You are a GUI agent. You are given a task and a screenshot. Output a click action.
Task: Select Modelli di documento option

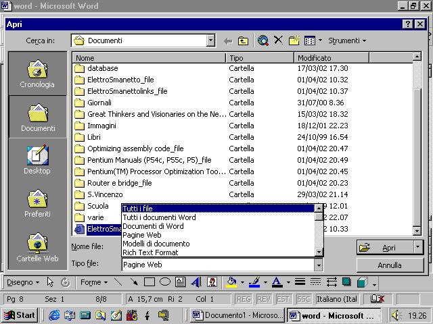point(218,244)
